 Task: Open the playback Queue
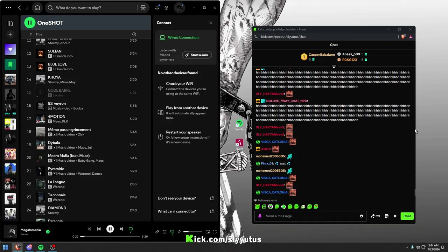pos(164,232)
